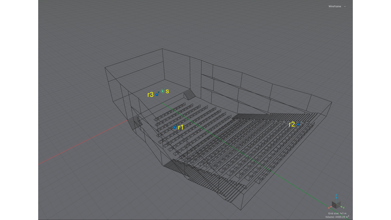391x220 pixels.
Task: Select the blue receiver marker r2
Action: (298, 124)
